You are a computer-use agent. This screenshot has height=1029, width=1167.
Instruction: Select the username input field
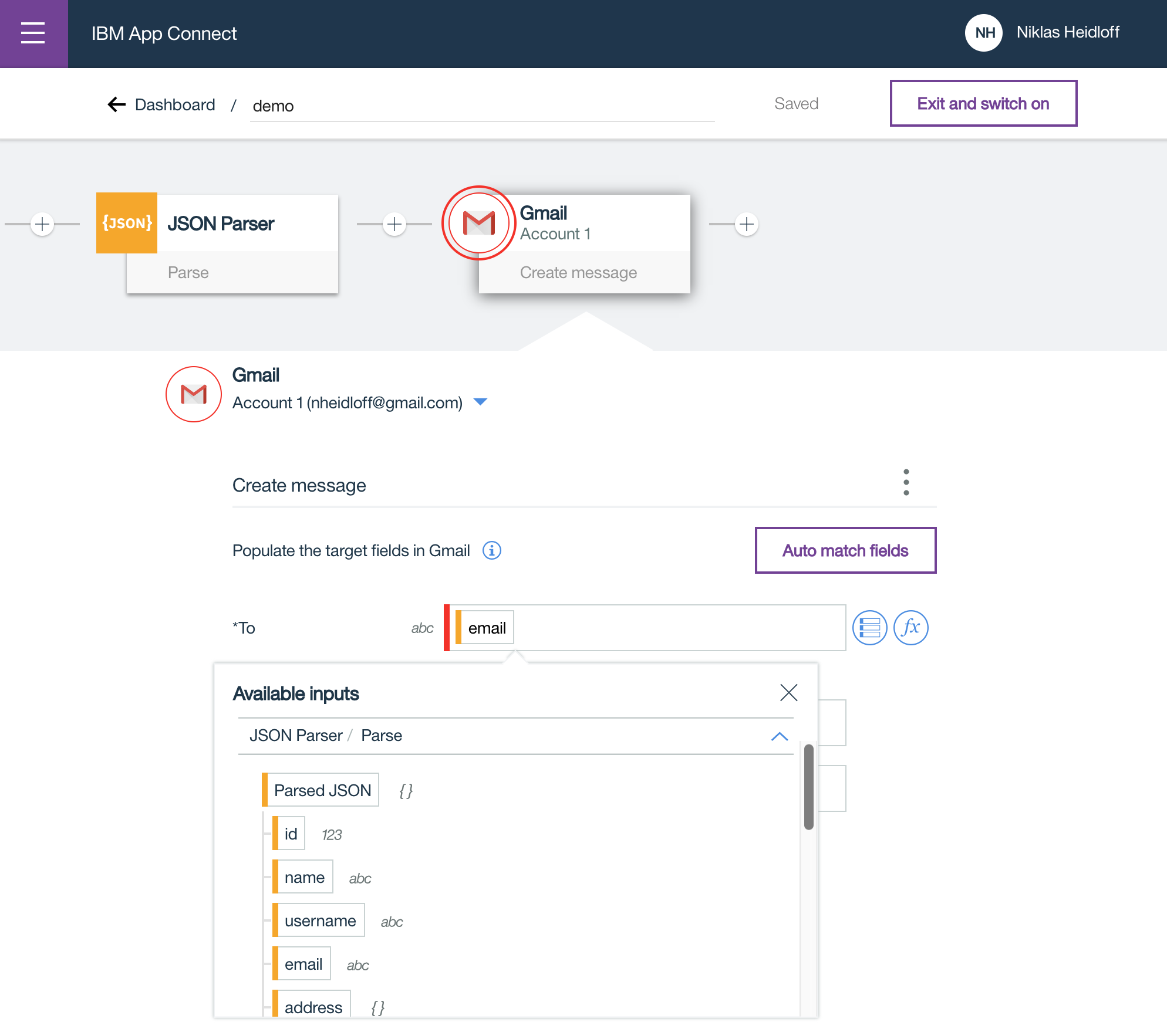pos(319,920)
